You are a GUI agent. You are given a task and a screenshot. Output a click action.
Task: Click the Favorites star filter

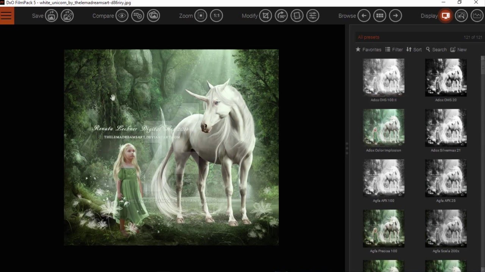(x=368, y=49)
